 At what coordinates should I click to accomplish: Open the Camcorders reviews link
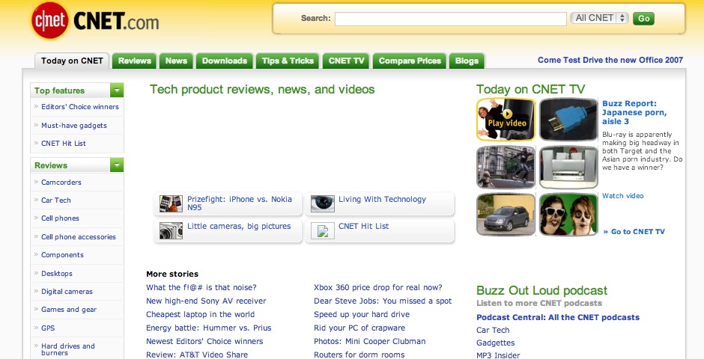point(61,182)
